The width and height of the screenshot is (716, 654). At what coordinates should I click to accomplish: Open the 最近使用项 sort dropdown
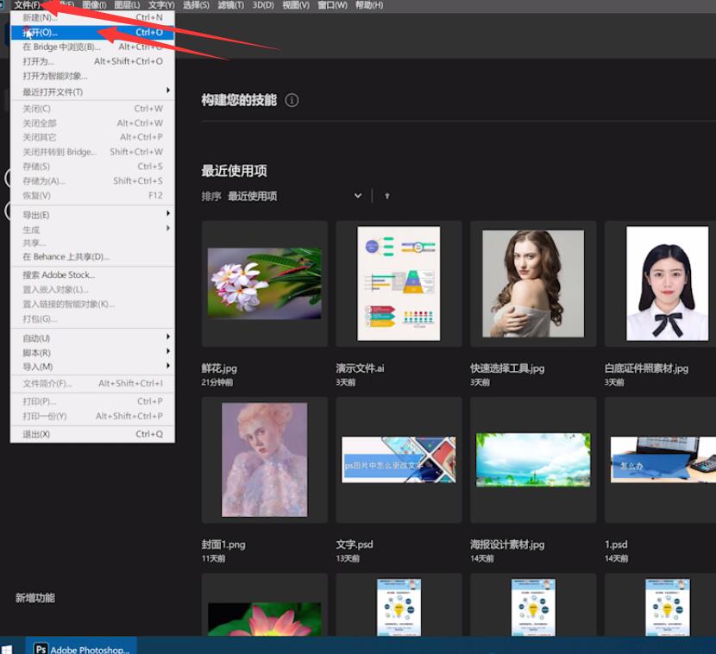pos(295,196)
